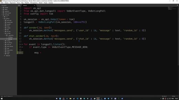Open the Правка menu
The height and width of the screenshot is (100, 179).
(x=6, y=3)
